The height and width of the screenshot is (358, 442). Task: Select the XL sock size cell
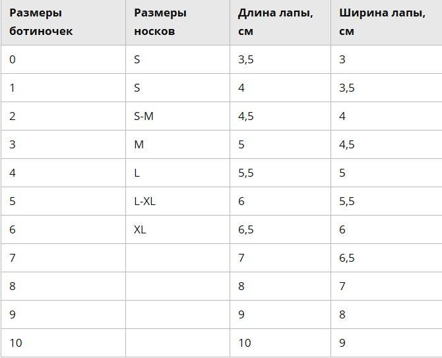tap(177, 229)
